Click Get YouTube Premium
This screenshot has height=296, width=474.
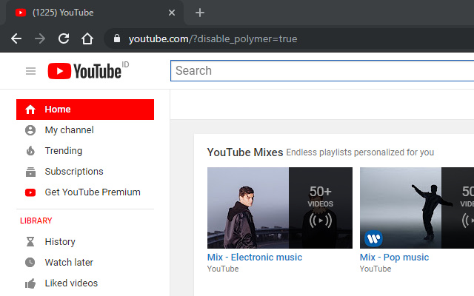coord(92,192)
